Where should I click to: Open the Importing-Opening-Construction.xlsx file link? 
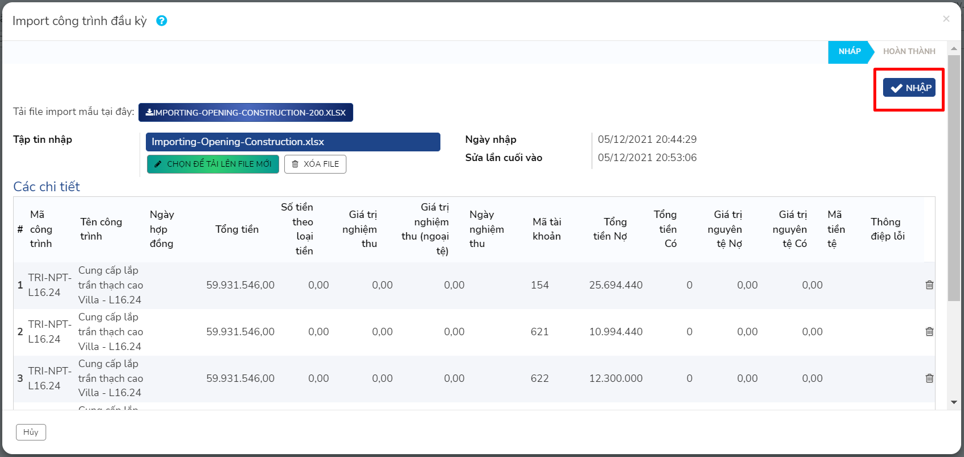[293, 142]
